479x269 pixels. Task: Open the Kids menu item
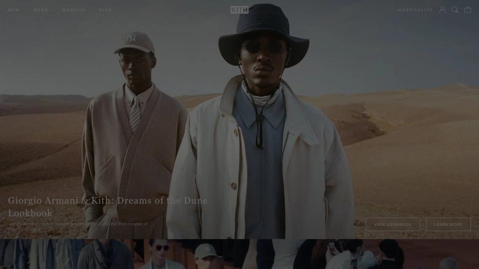point(105,10)
